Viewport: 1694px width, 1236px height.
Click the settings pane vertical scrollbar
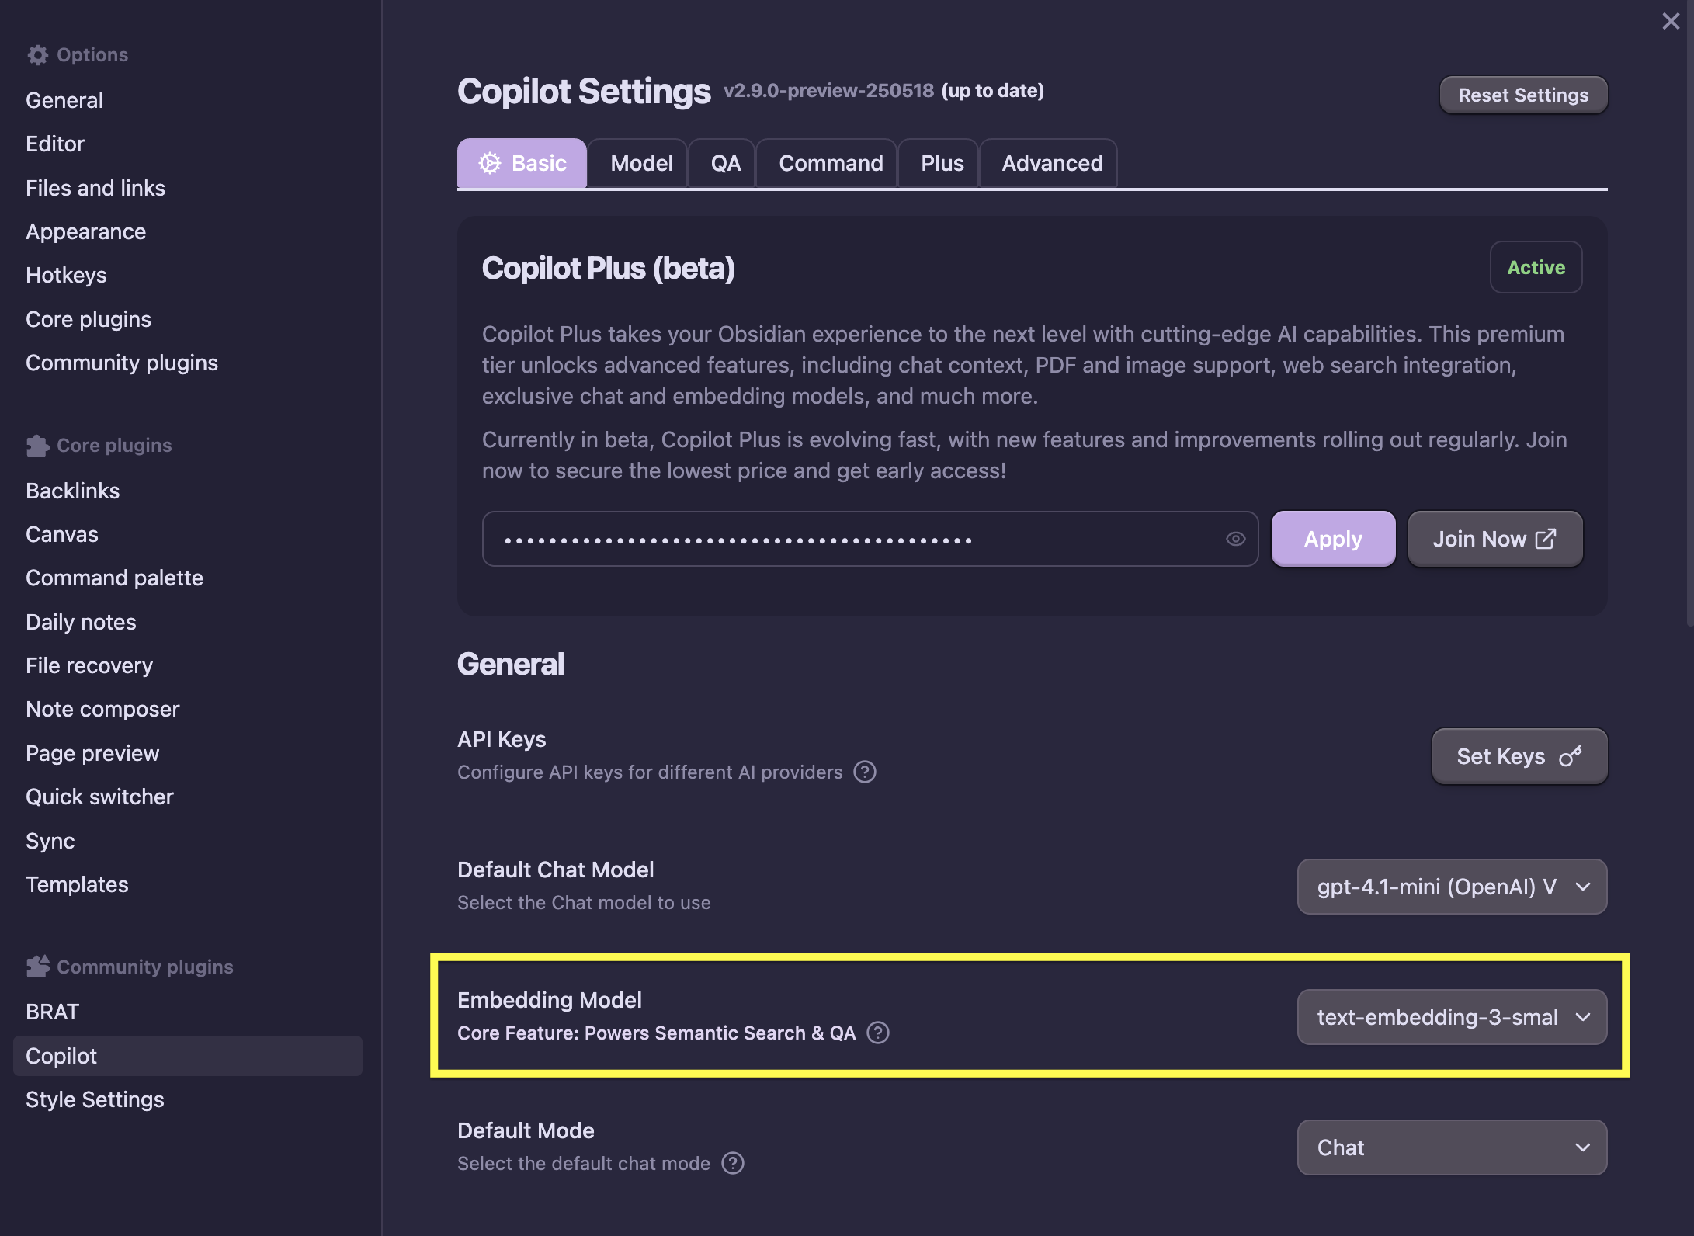point(1689,311)
